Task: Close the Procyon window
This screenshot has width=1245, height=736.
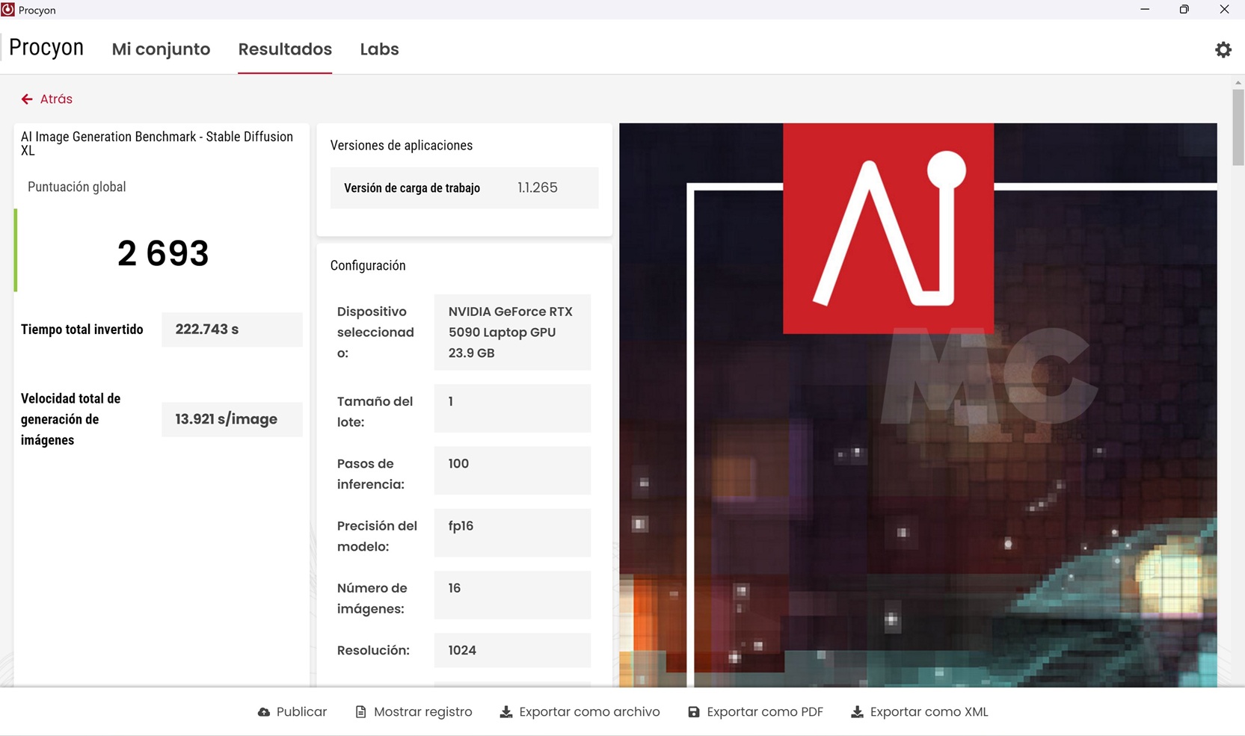Action: (1224, 10)
